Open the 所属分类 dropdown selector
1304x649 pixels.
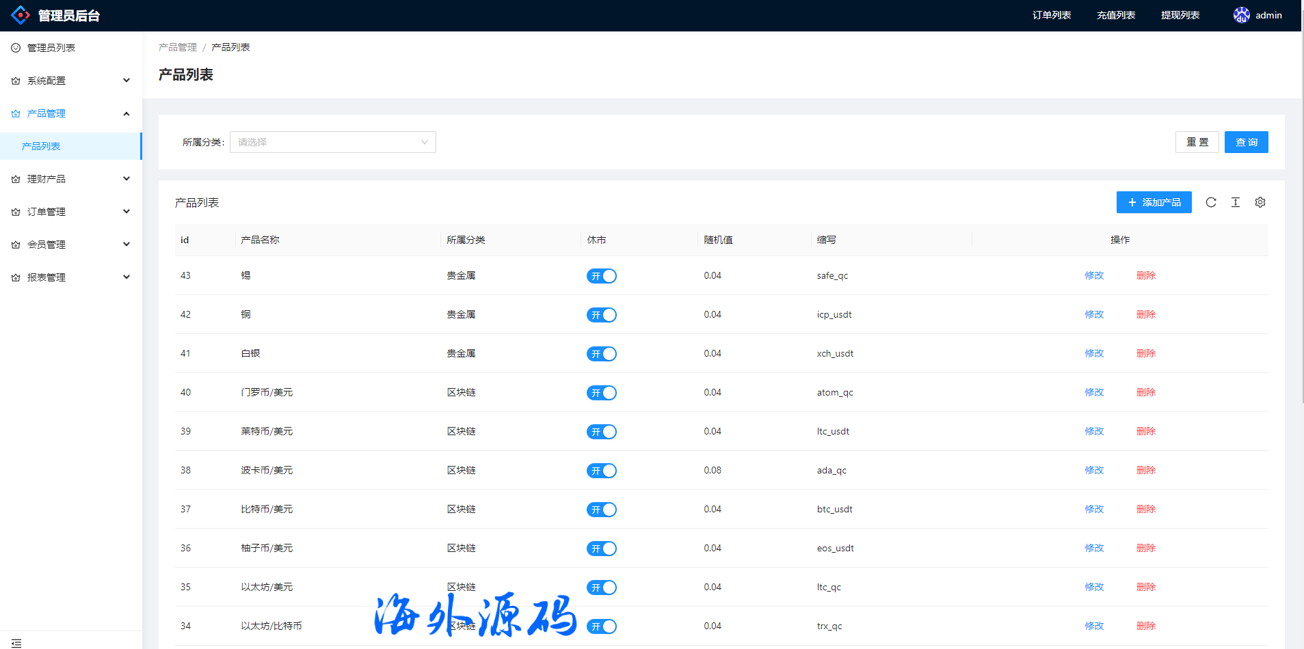pos(332,142)
